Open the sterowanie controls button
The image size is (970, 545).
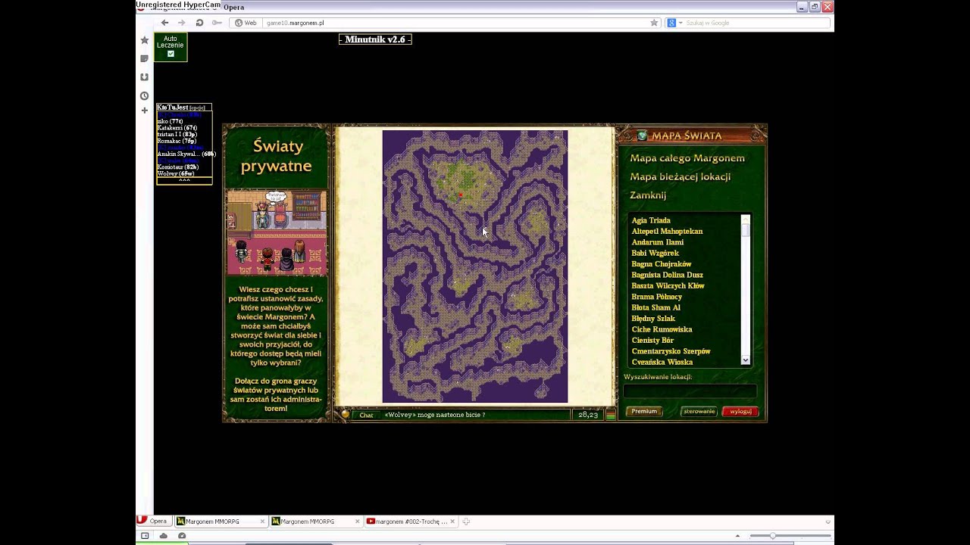coord(699,411)
